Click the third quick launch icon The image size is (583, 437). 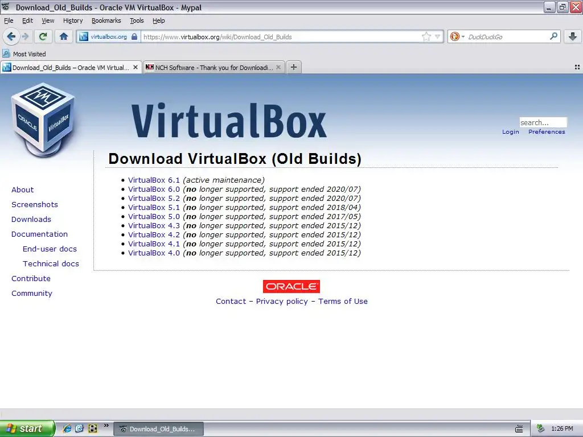coord(93,428)
